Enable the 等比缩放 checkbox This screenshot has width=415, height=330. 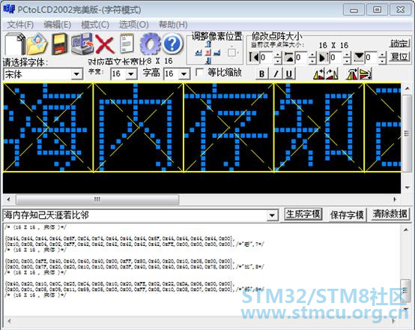click(199, 72)
